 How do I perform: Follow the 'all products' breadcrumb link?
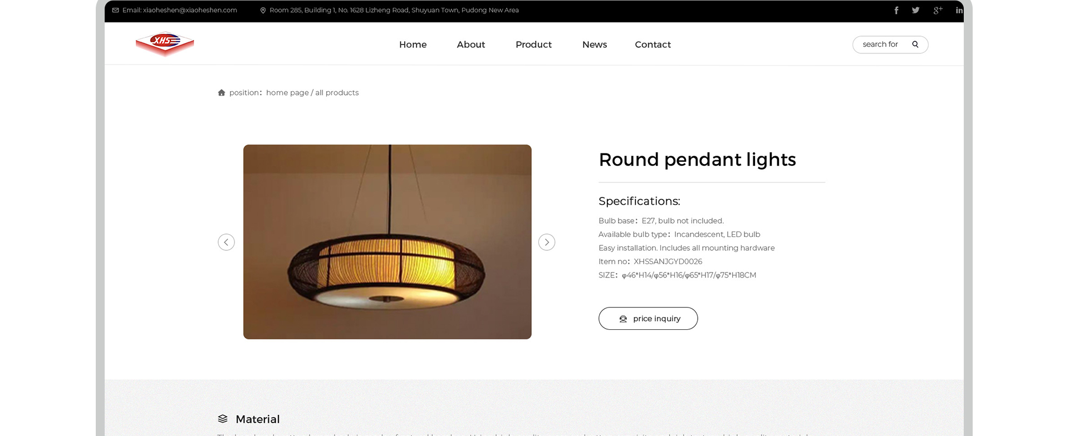(x=337, y=93)
